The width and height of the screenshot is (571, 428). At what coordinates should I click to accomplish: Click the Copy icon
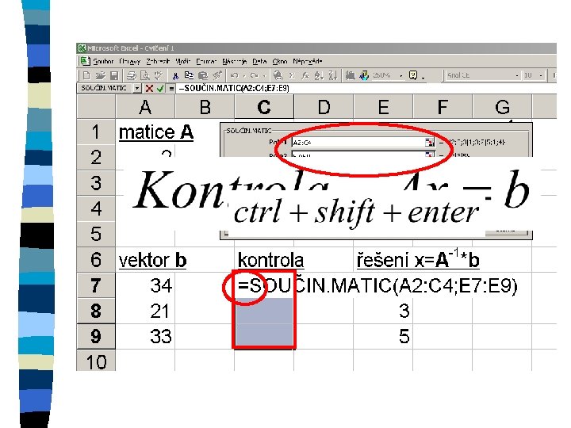tap(189, 75)
